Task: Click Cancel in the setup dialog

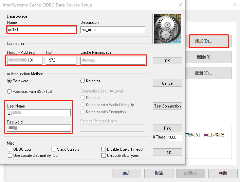Action: [x=167, y=83]
